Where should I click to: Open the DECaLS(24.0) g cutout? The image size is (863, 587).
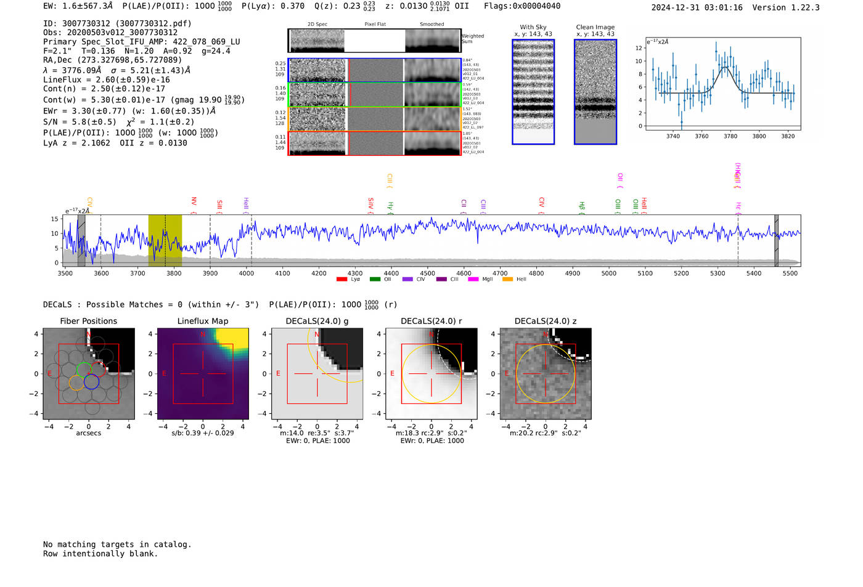317,374
